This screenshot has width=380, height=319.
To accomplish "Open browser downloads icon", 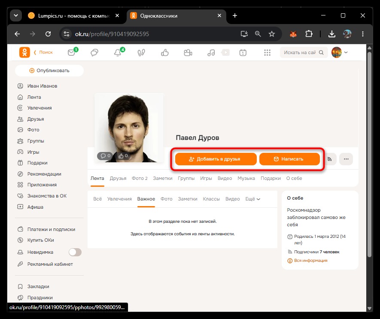I will click(x=332, y=34).
